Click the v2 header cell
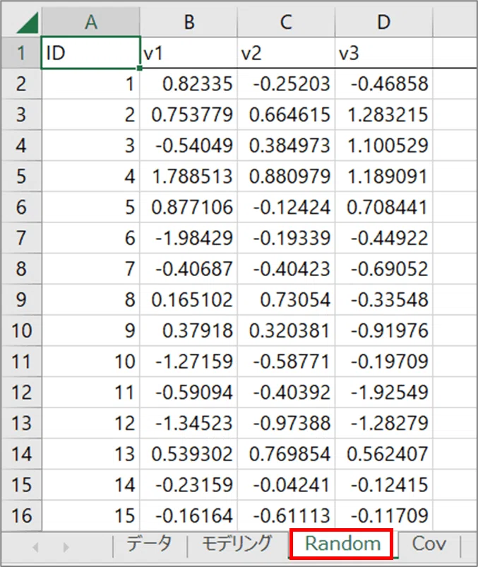Screen dimensions: 478x567 coord(287,53)
